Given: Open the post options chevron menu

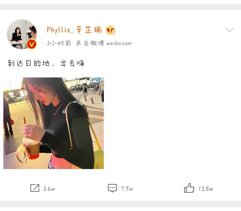Looking at the screenshot, I should pos(230,30).
